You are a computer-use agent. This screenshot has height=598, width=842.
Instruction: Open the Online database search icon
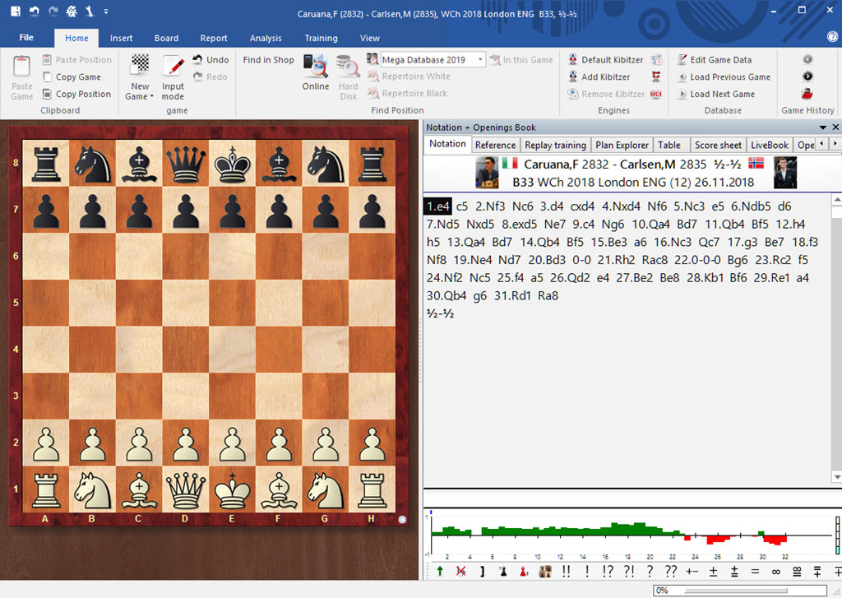(x=315, y=67)
